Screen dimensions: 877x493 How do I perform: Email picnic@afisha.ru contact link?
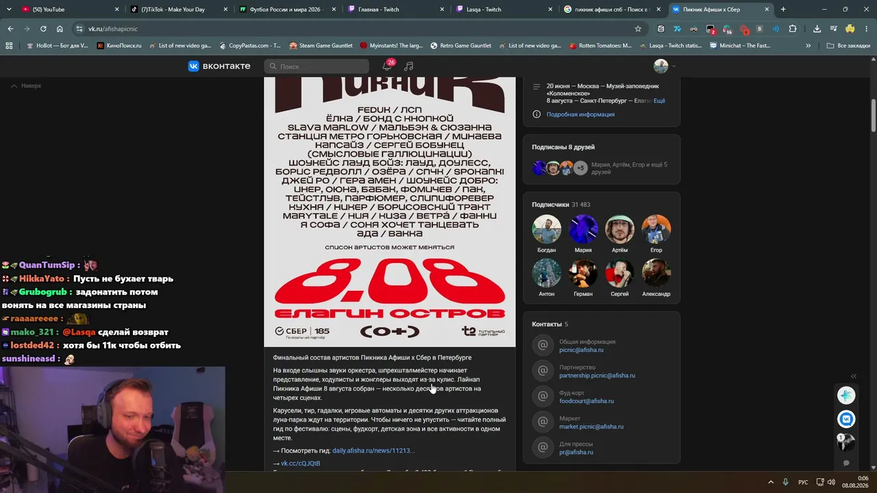[x=581, y=350]
